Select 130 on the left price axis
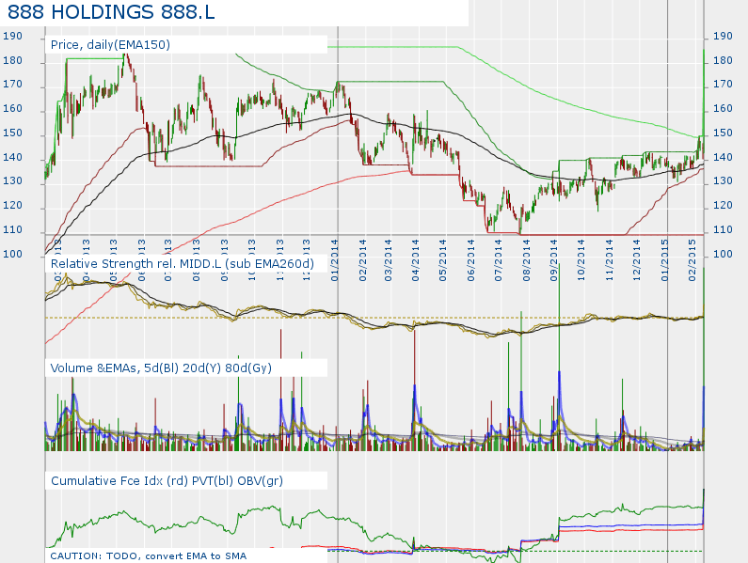 point(12,181)
